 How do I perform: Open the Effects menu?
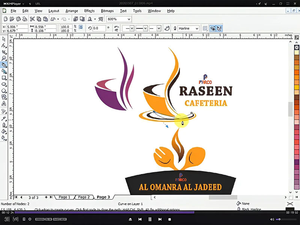point(89,11)
